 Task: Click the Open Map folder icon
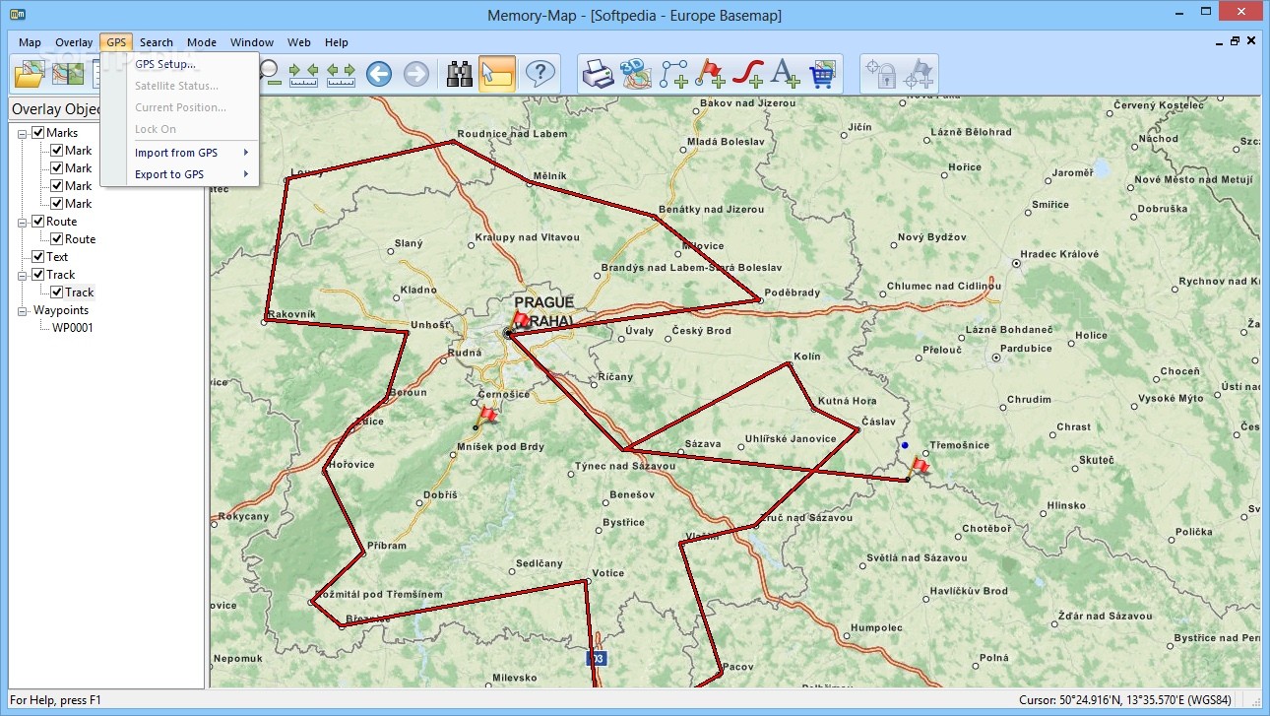click(x=30, y=74)
